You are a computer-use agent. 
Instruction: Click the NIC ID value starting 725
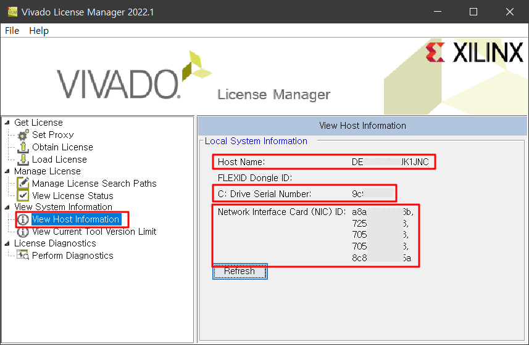(x=380, y=224)
